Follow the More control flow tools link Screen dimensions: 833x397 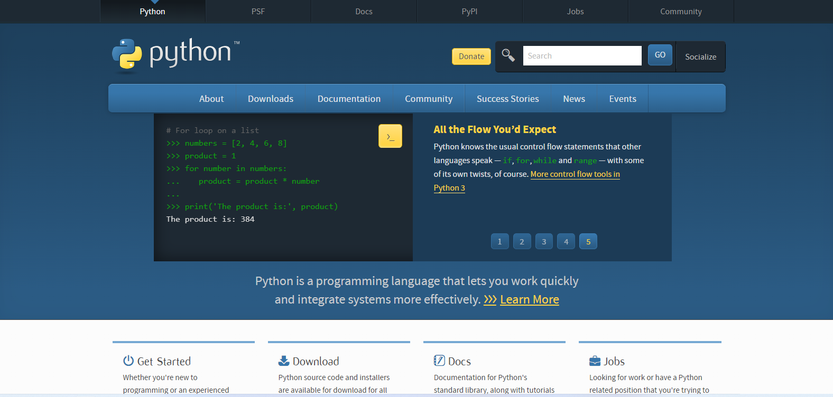(x=575, y=174)
